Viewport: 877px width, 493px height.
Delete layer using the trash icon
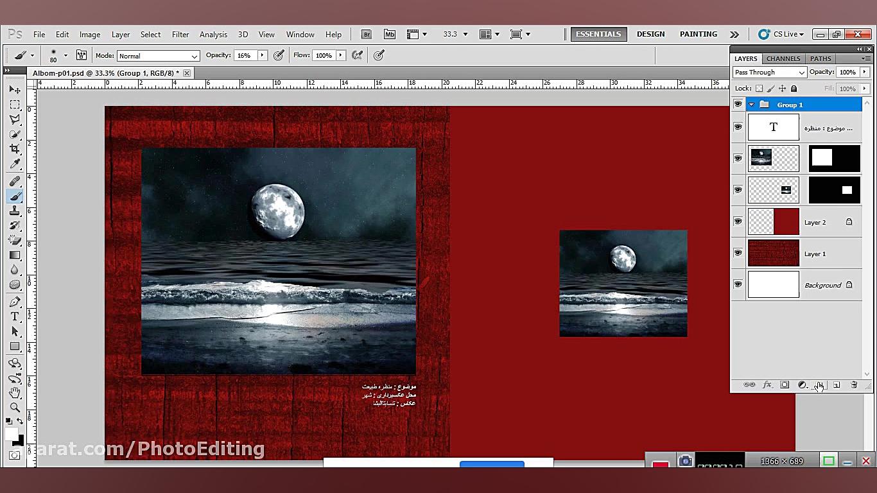854,385
